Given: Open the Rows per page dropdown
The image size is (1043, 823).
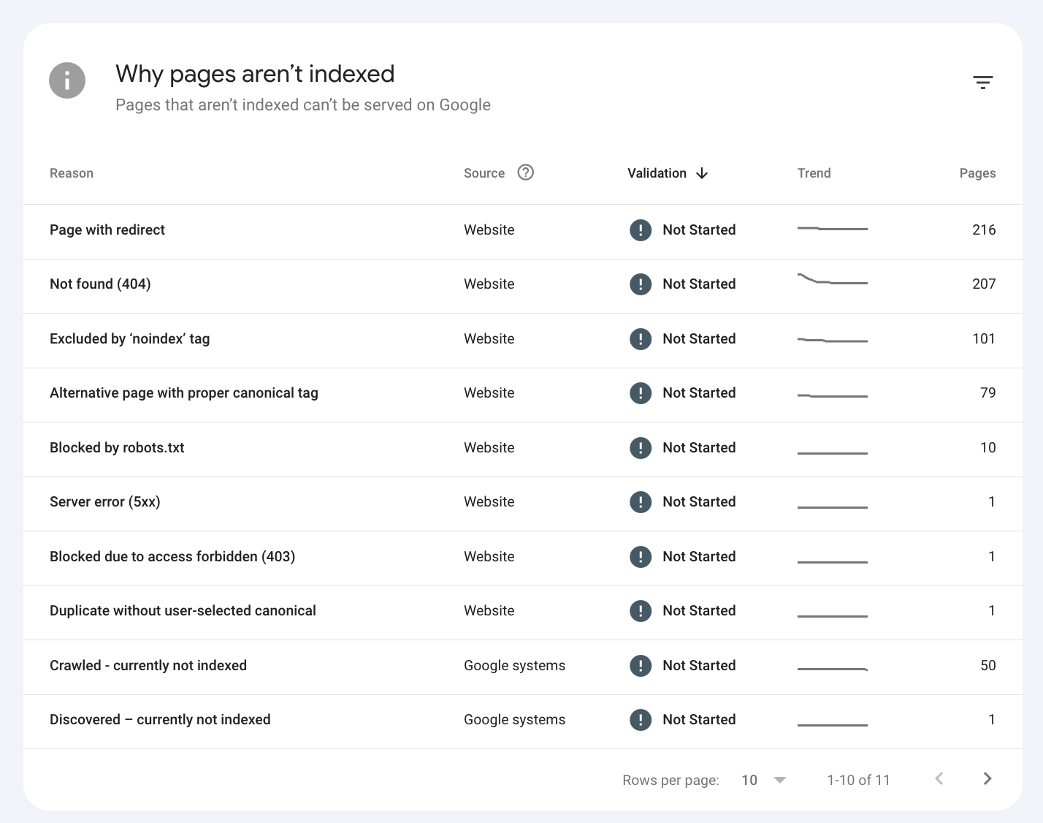Looking at the screenshot, I should (x=763, y=780).
